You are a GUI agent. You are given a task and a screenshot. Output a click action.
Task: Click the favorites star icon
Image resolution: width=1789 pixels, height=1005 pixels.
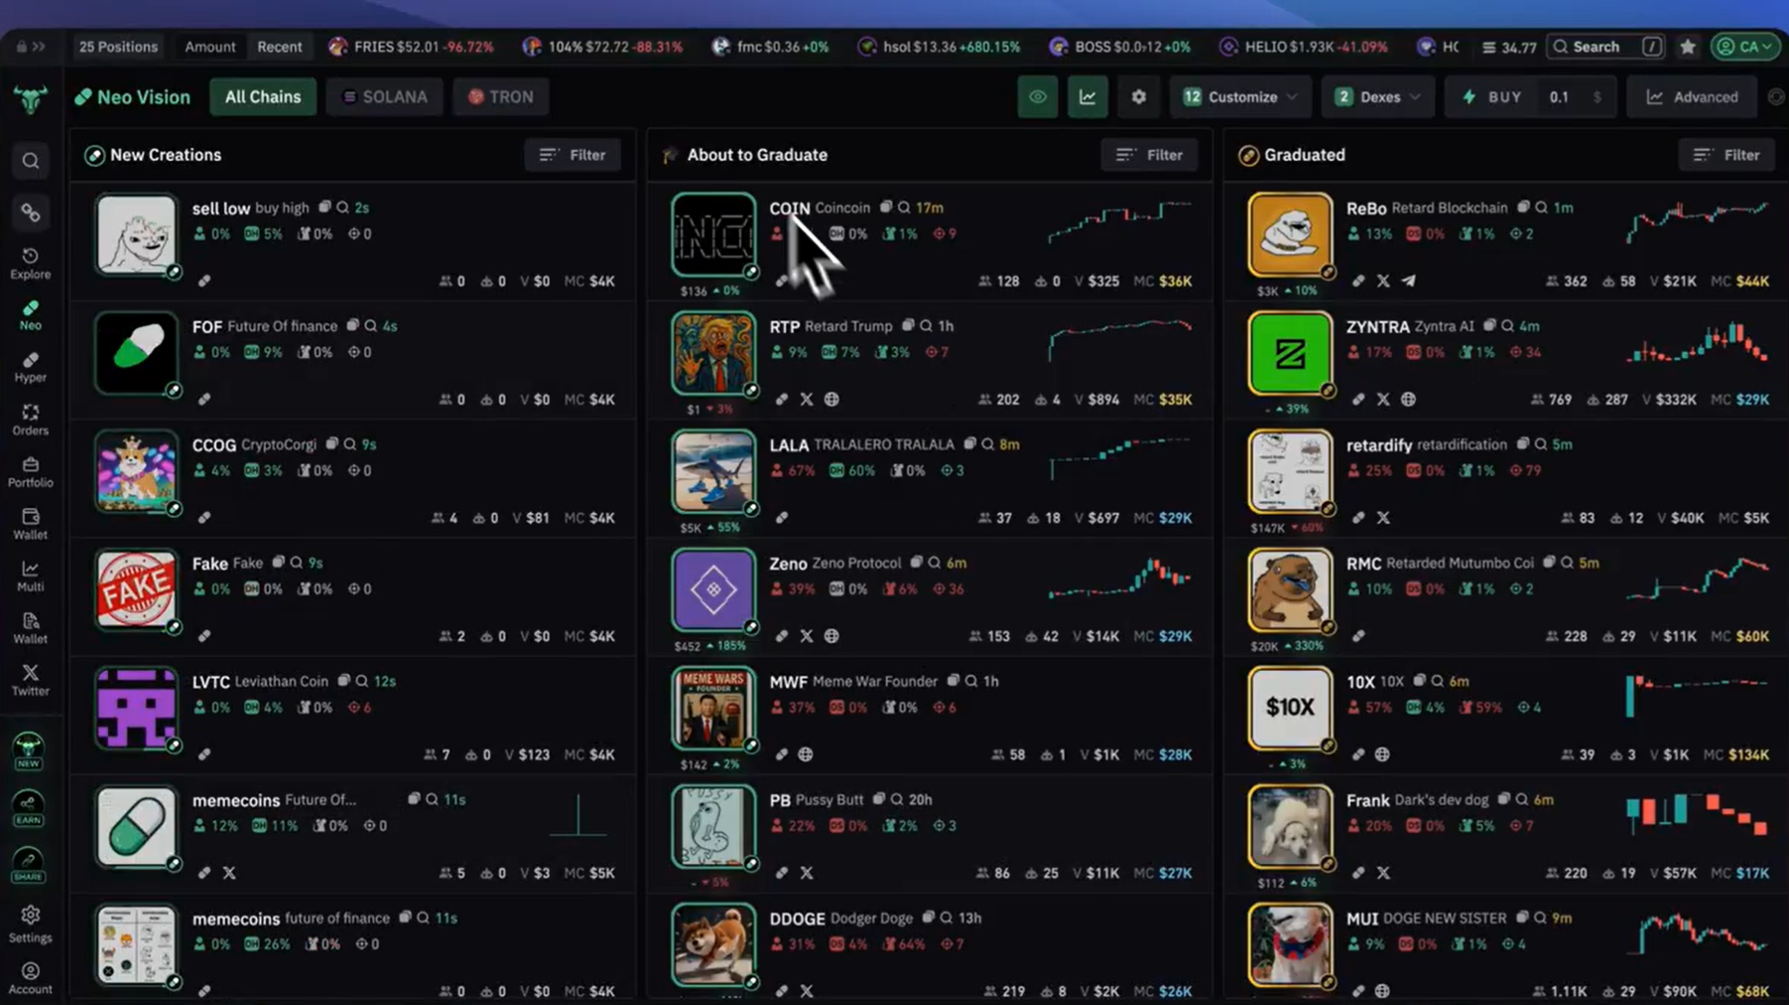coord(1687,47)
